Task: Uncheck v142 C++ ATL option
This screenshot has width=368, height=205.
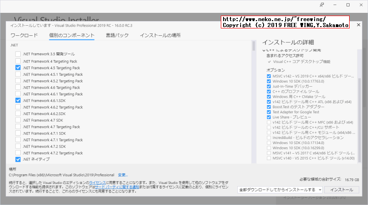Action: (269, 102)
